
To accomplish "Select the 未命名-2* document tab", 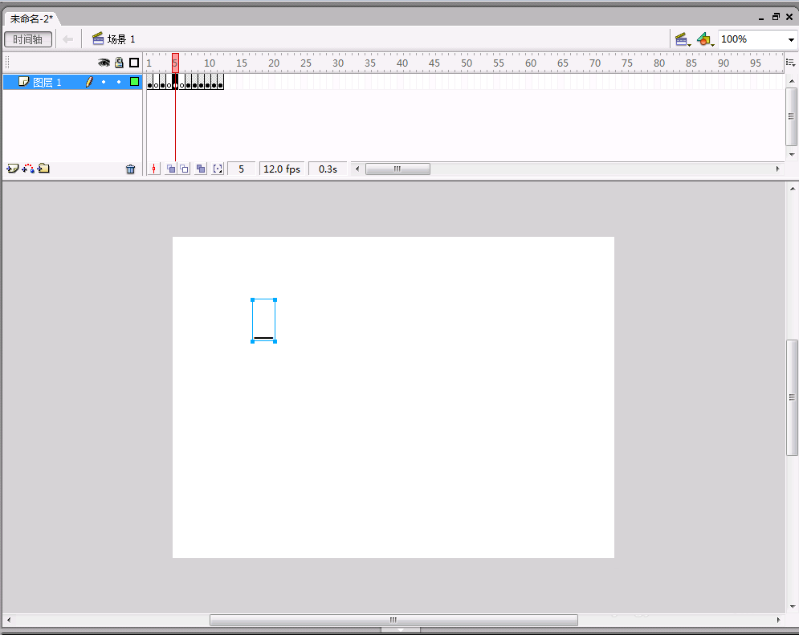I will pyautogui.click(x=31, y=18).
